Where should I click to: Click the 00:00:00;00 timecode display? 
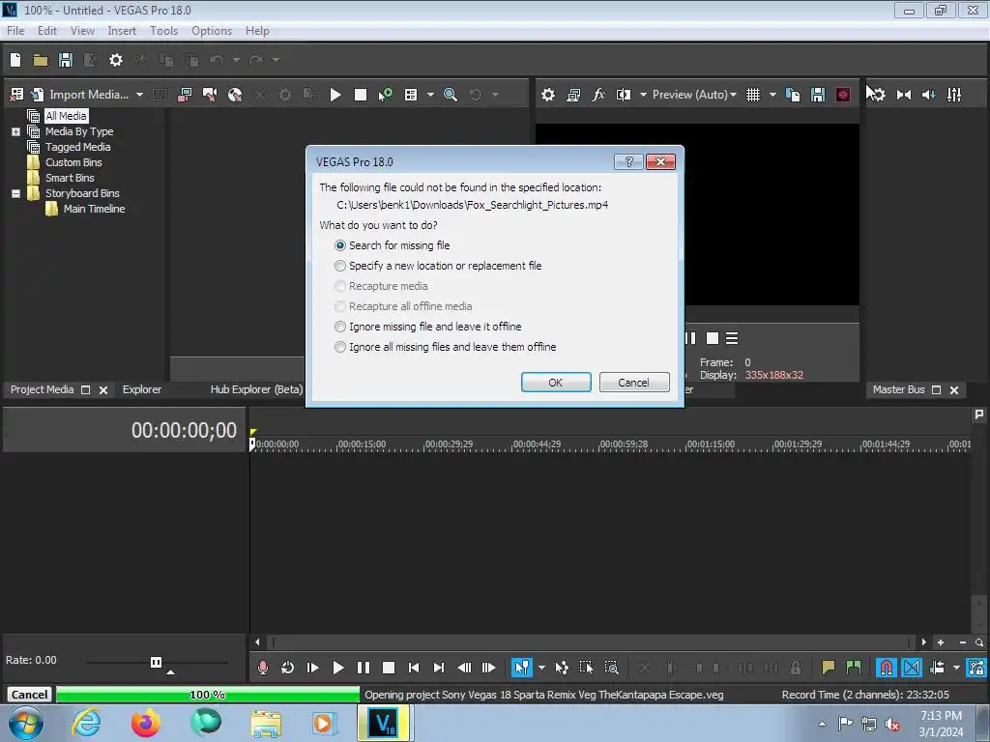184,430
